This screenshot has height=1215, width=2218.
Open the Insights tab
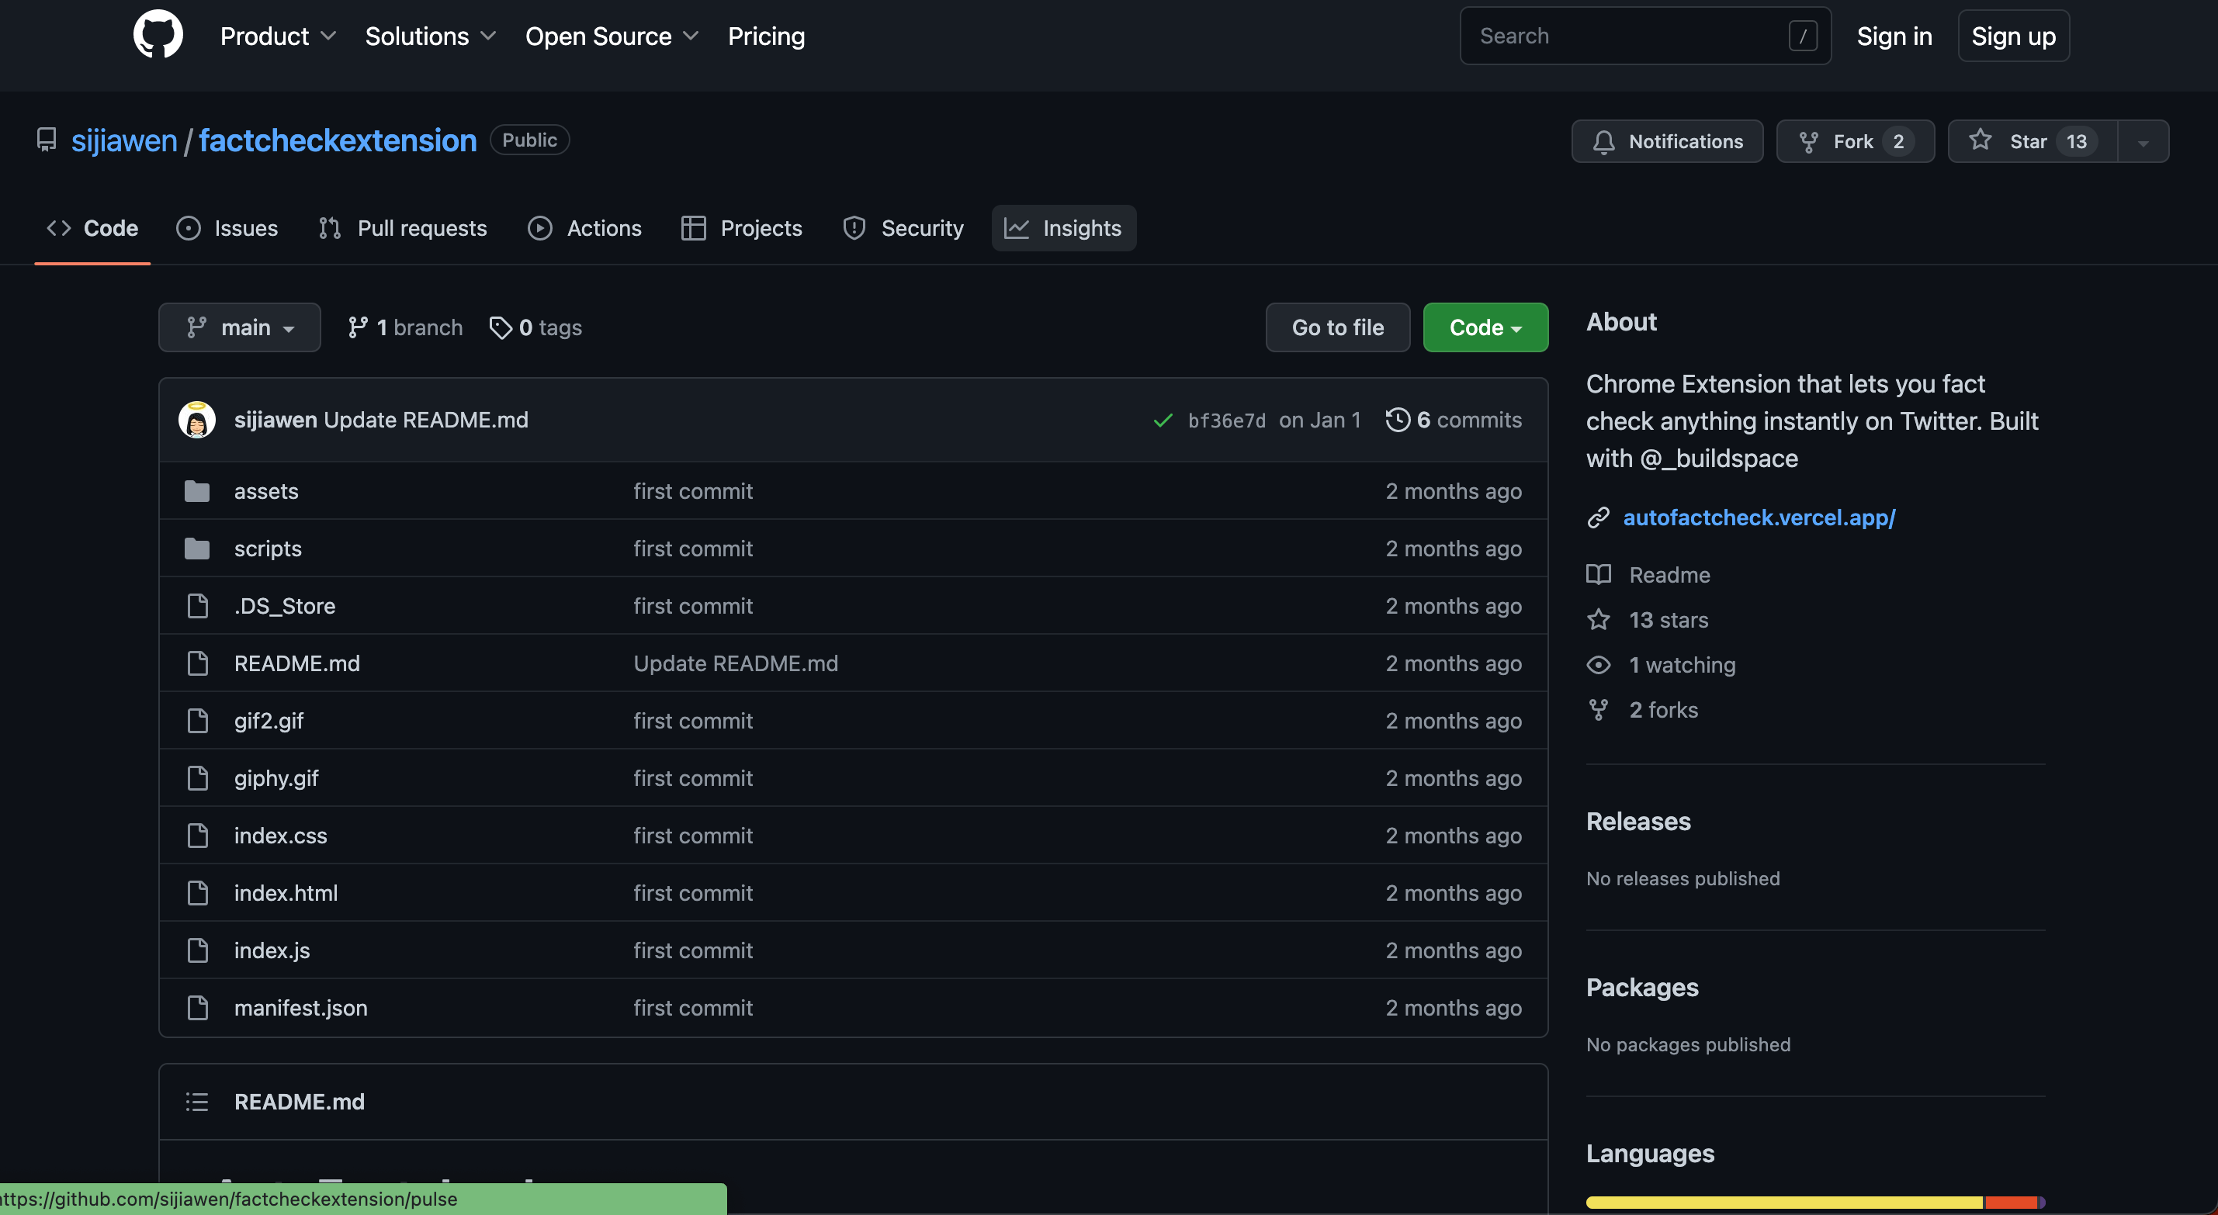(x=1063, y=228)
